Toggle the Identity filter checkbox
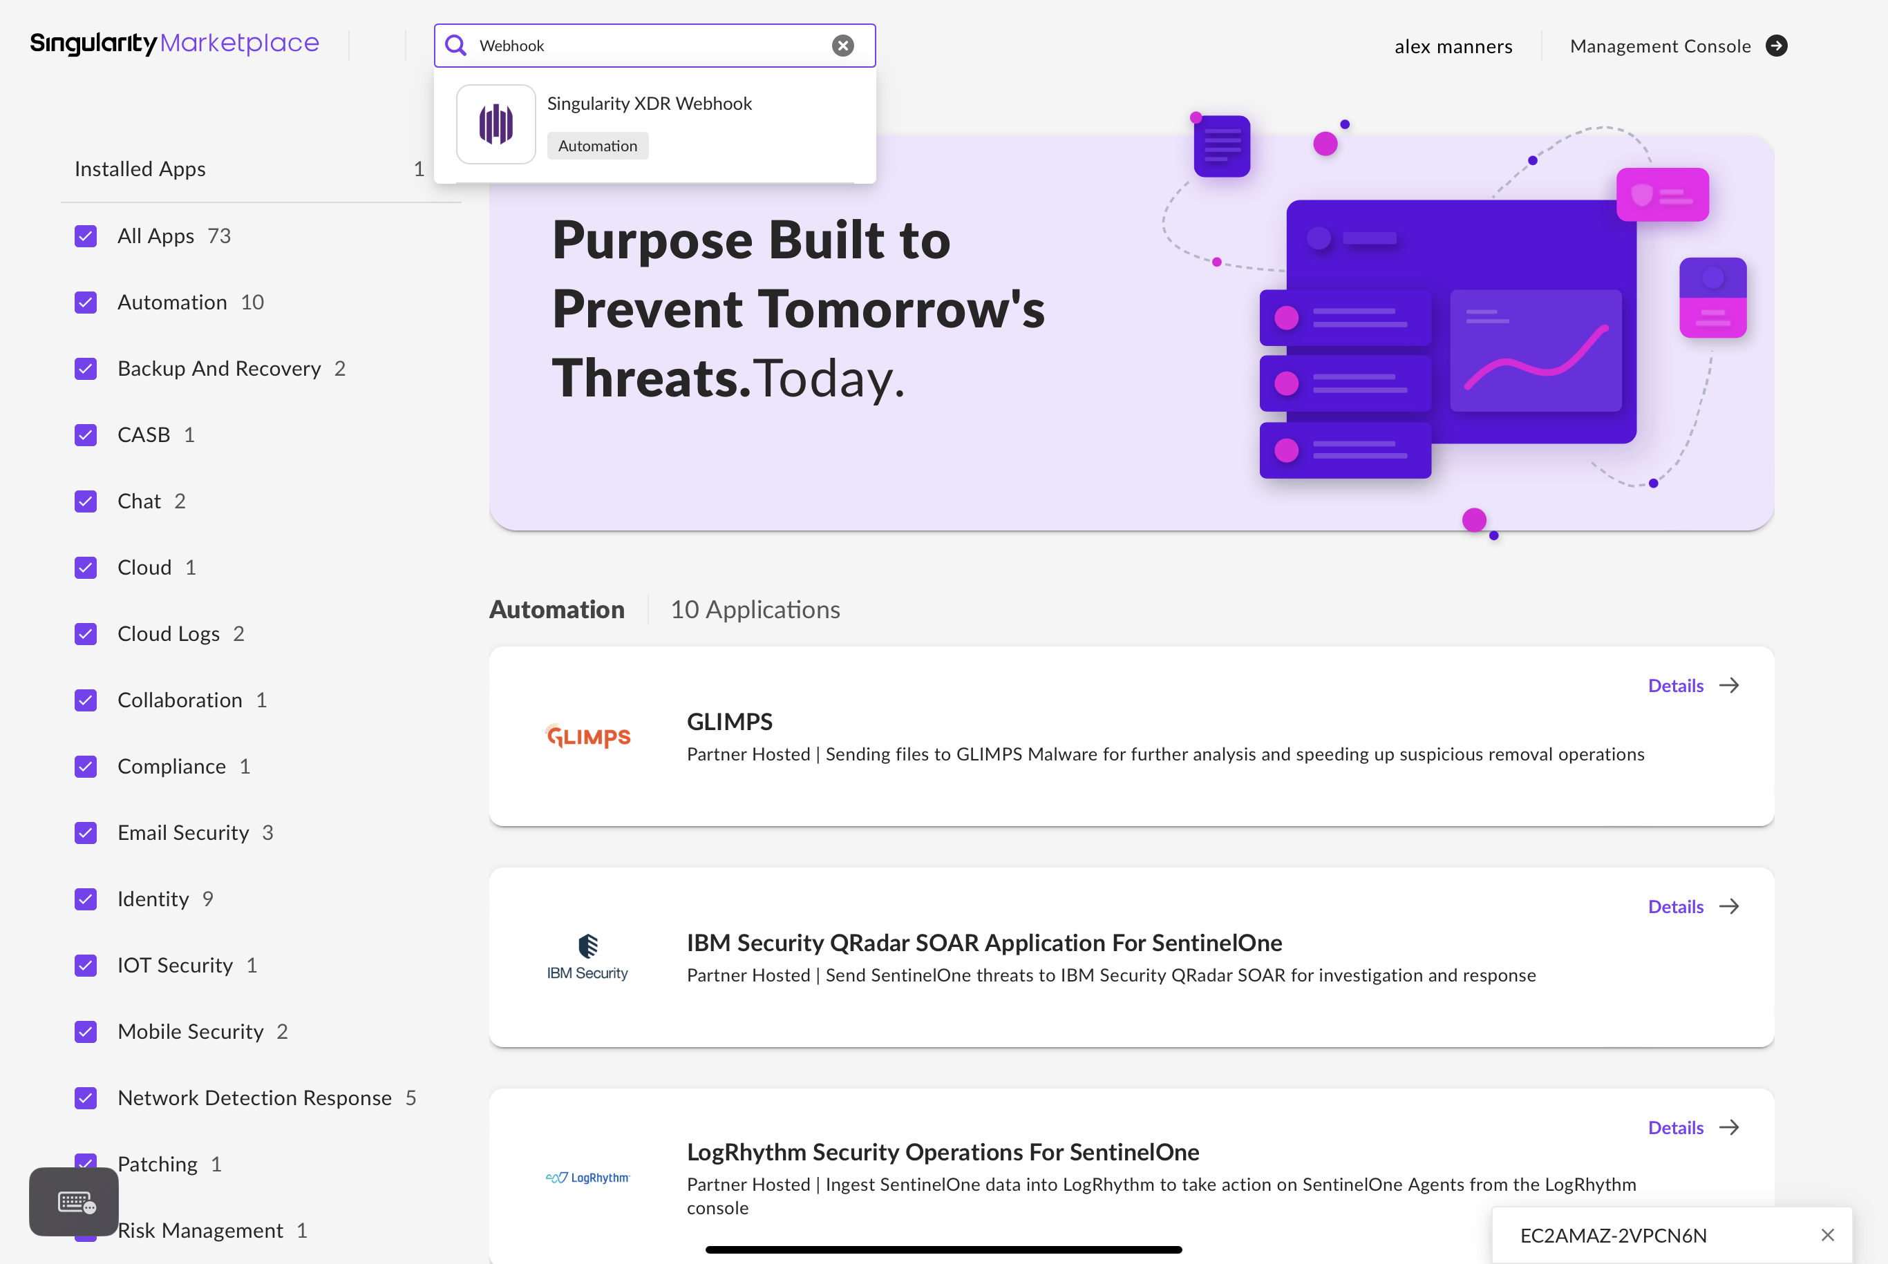The image size is (1888, 1264). pos(86,899)
